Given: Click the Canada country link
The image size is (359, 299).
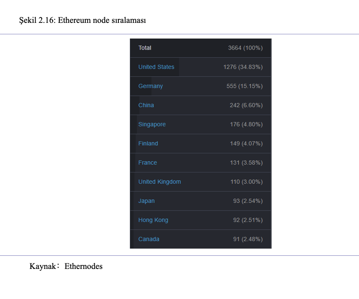Looking at the screenshot, I should point(149,239).
